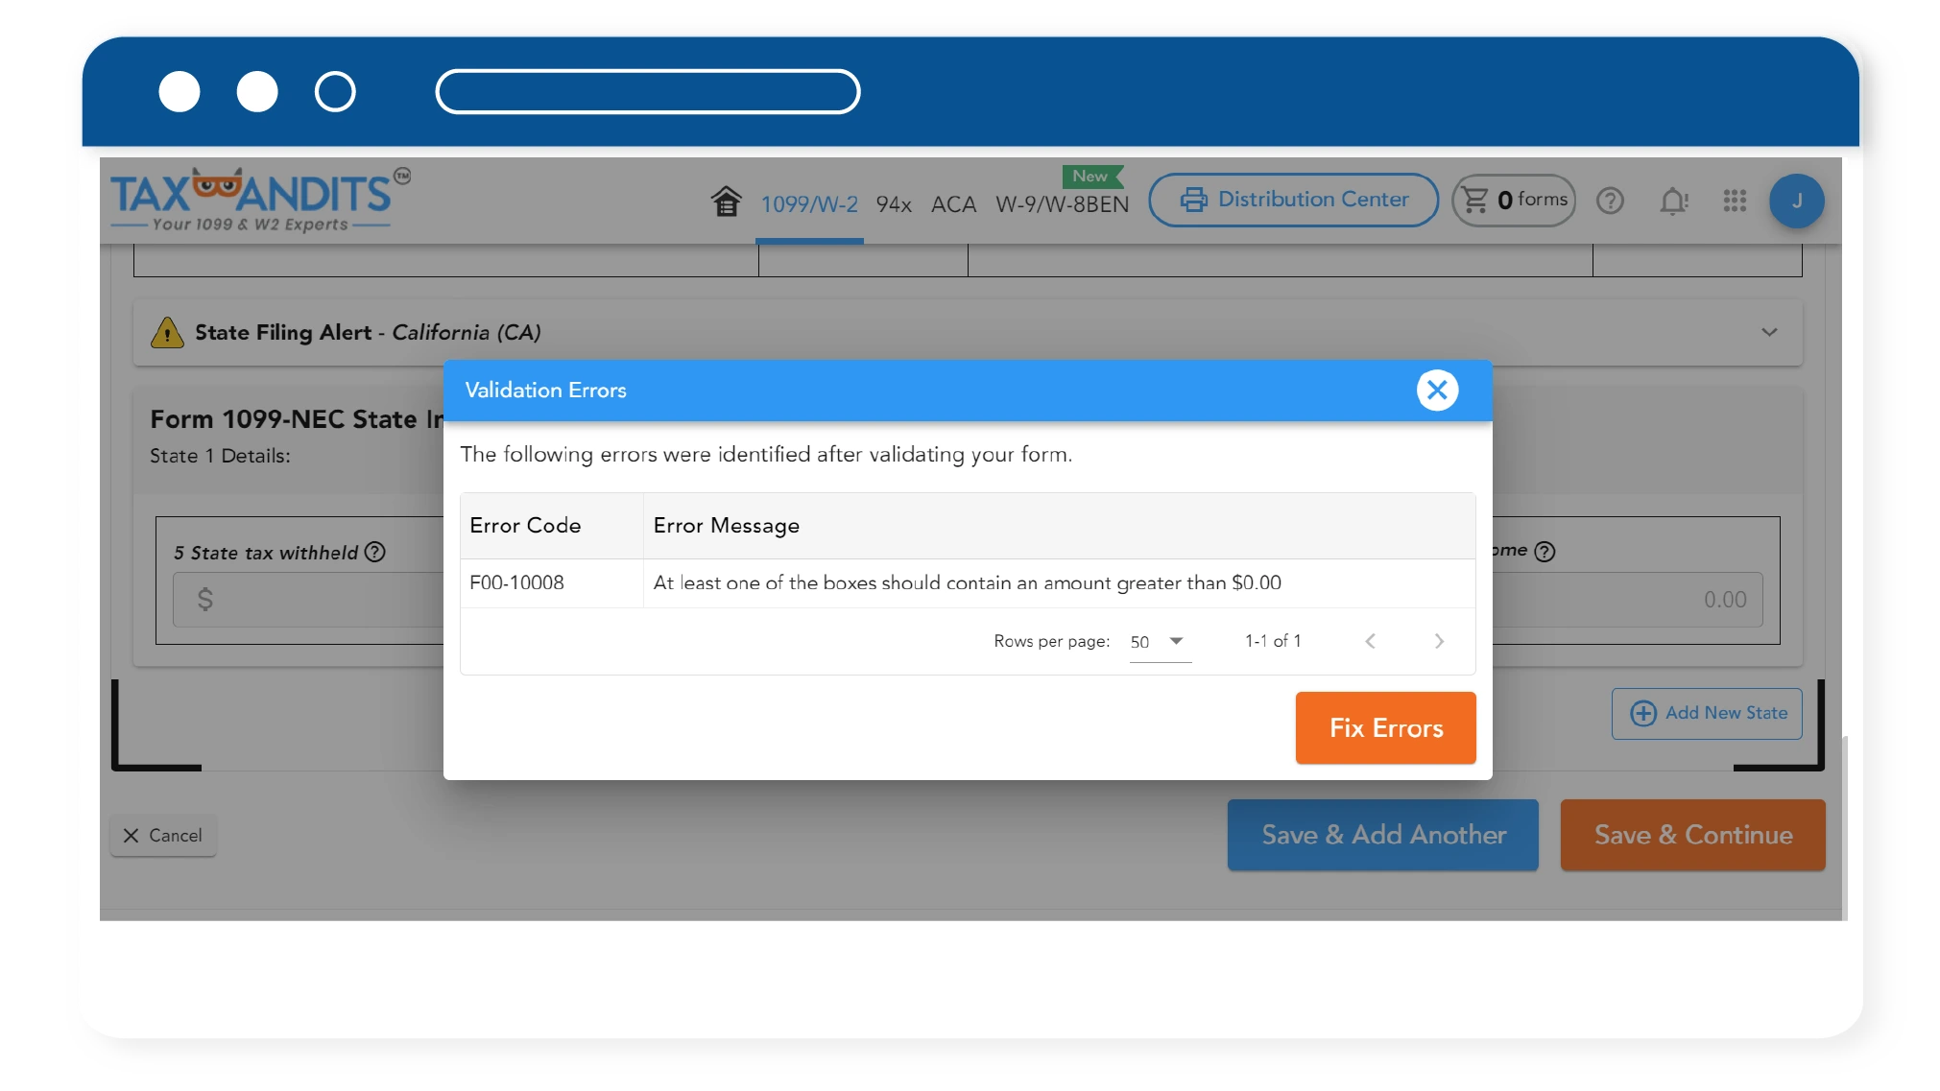The height and width of the screenshot is (1091, 1940).
Task: Click the Add New State link
Action: 1708,711
